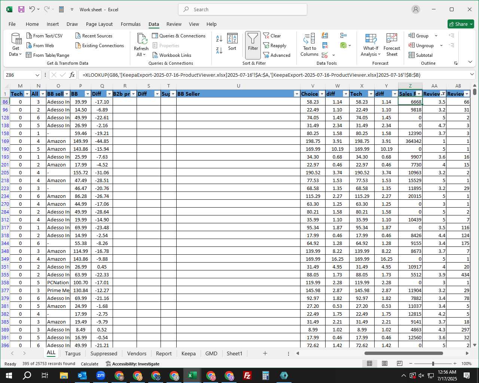Sort Z to A descending

pyautogui.click(x=219, y=50)
